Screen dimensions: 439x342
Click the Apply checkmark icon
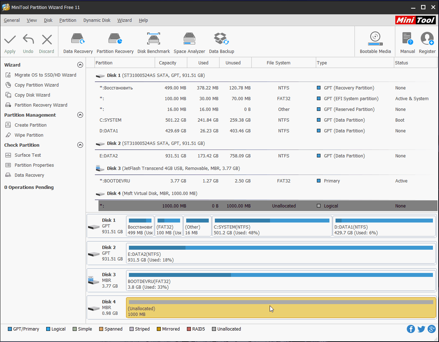(x=10, y=39)
